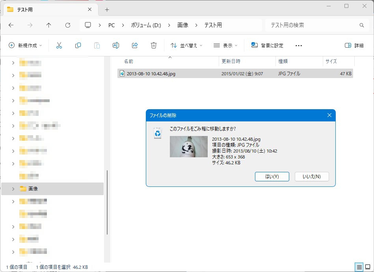Image resolution: width=374 pixels, height=272 pixels.
Task: Click the Share icon in toolbar
Action: coord(135,45)
